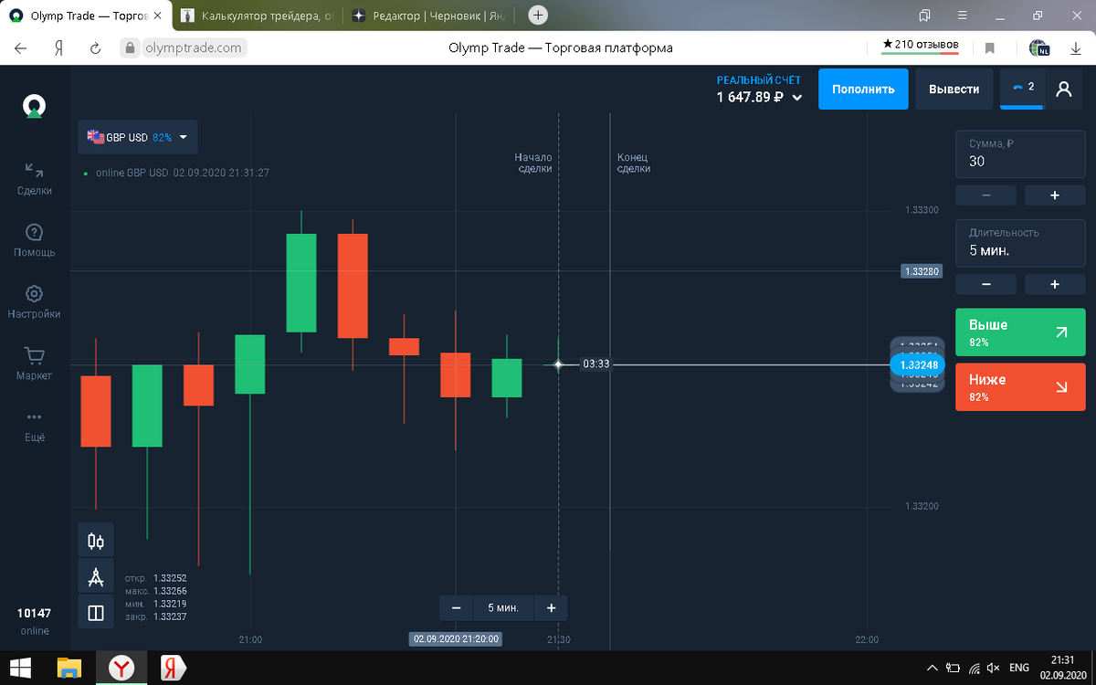Open the Сделки (trades) sidebar section
The image size is (1096, 685).
[34, 179]
